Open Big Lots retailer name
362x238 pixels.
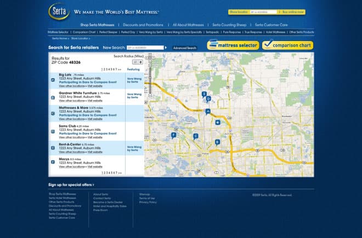pyautogui.click(x=65, y=74)
